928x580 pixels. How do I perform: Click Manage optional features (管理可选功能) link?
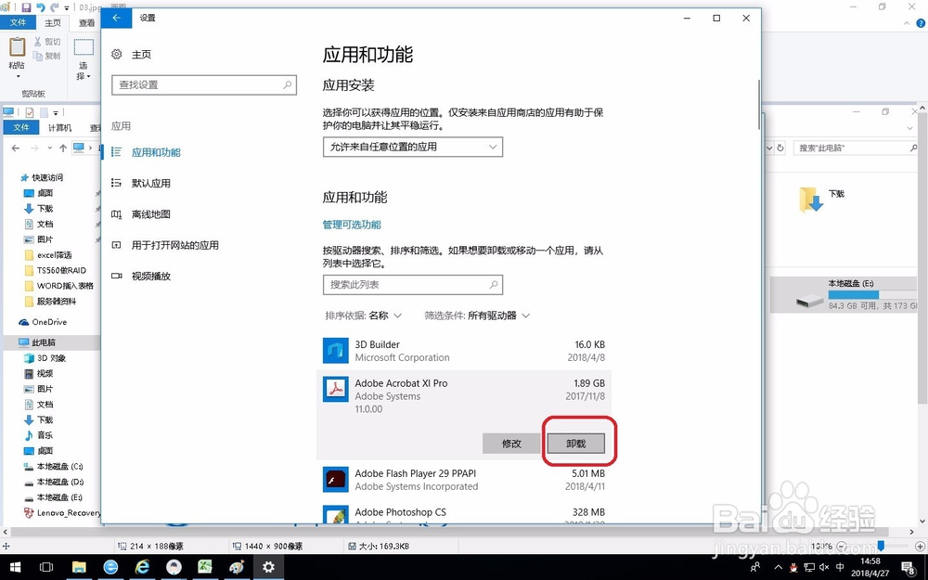coord(352,225)
